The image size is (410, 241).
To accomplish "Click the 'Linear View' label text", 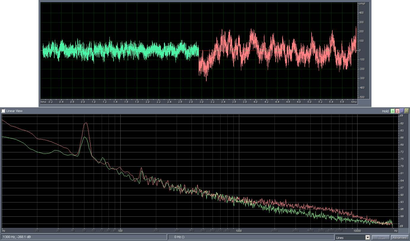I will (x=14, y=111).
